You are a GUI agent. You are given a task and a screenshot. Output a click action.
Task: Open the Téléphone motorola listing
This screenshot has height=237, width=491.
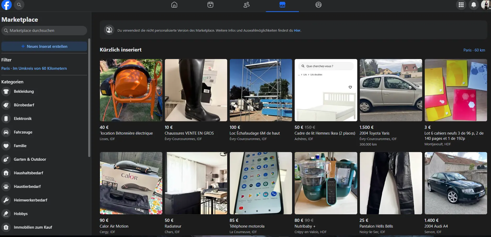[x=261, y=193]
